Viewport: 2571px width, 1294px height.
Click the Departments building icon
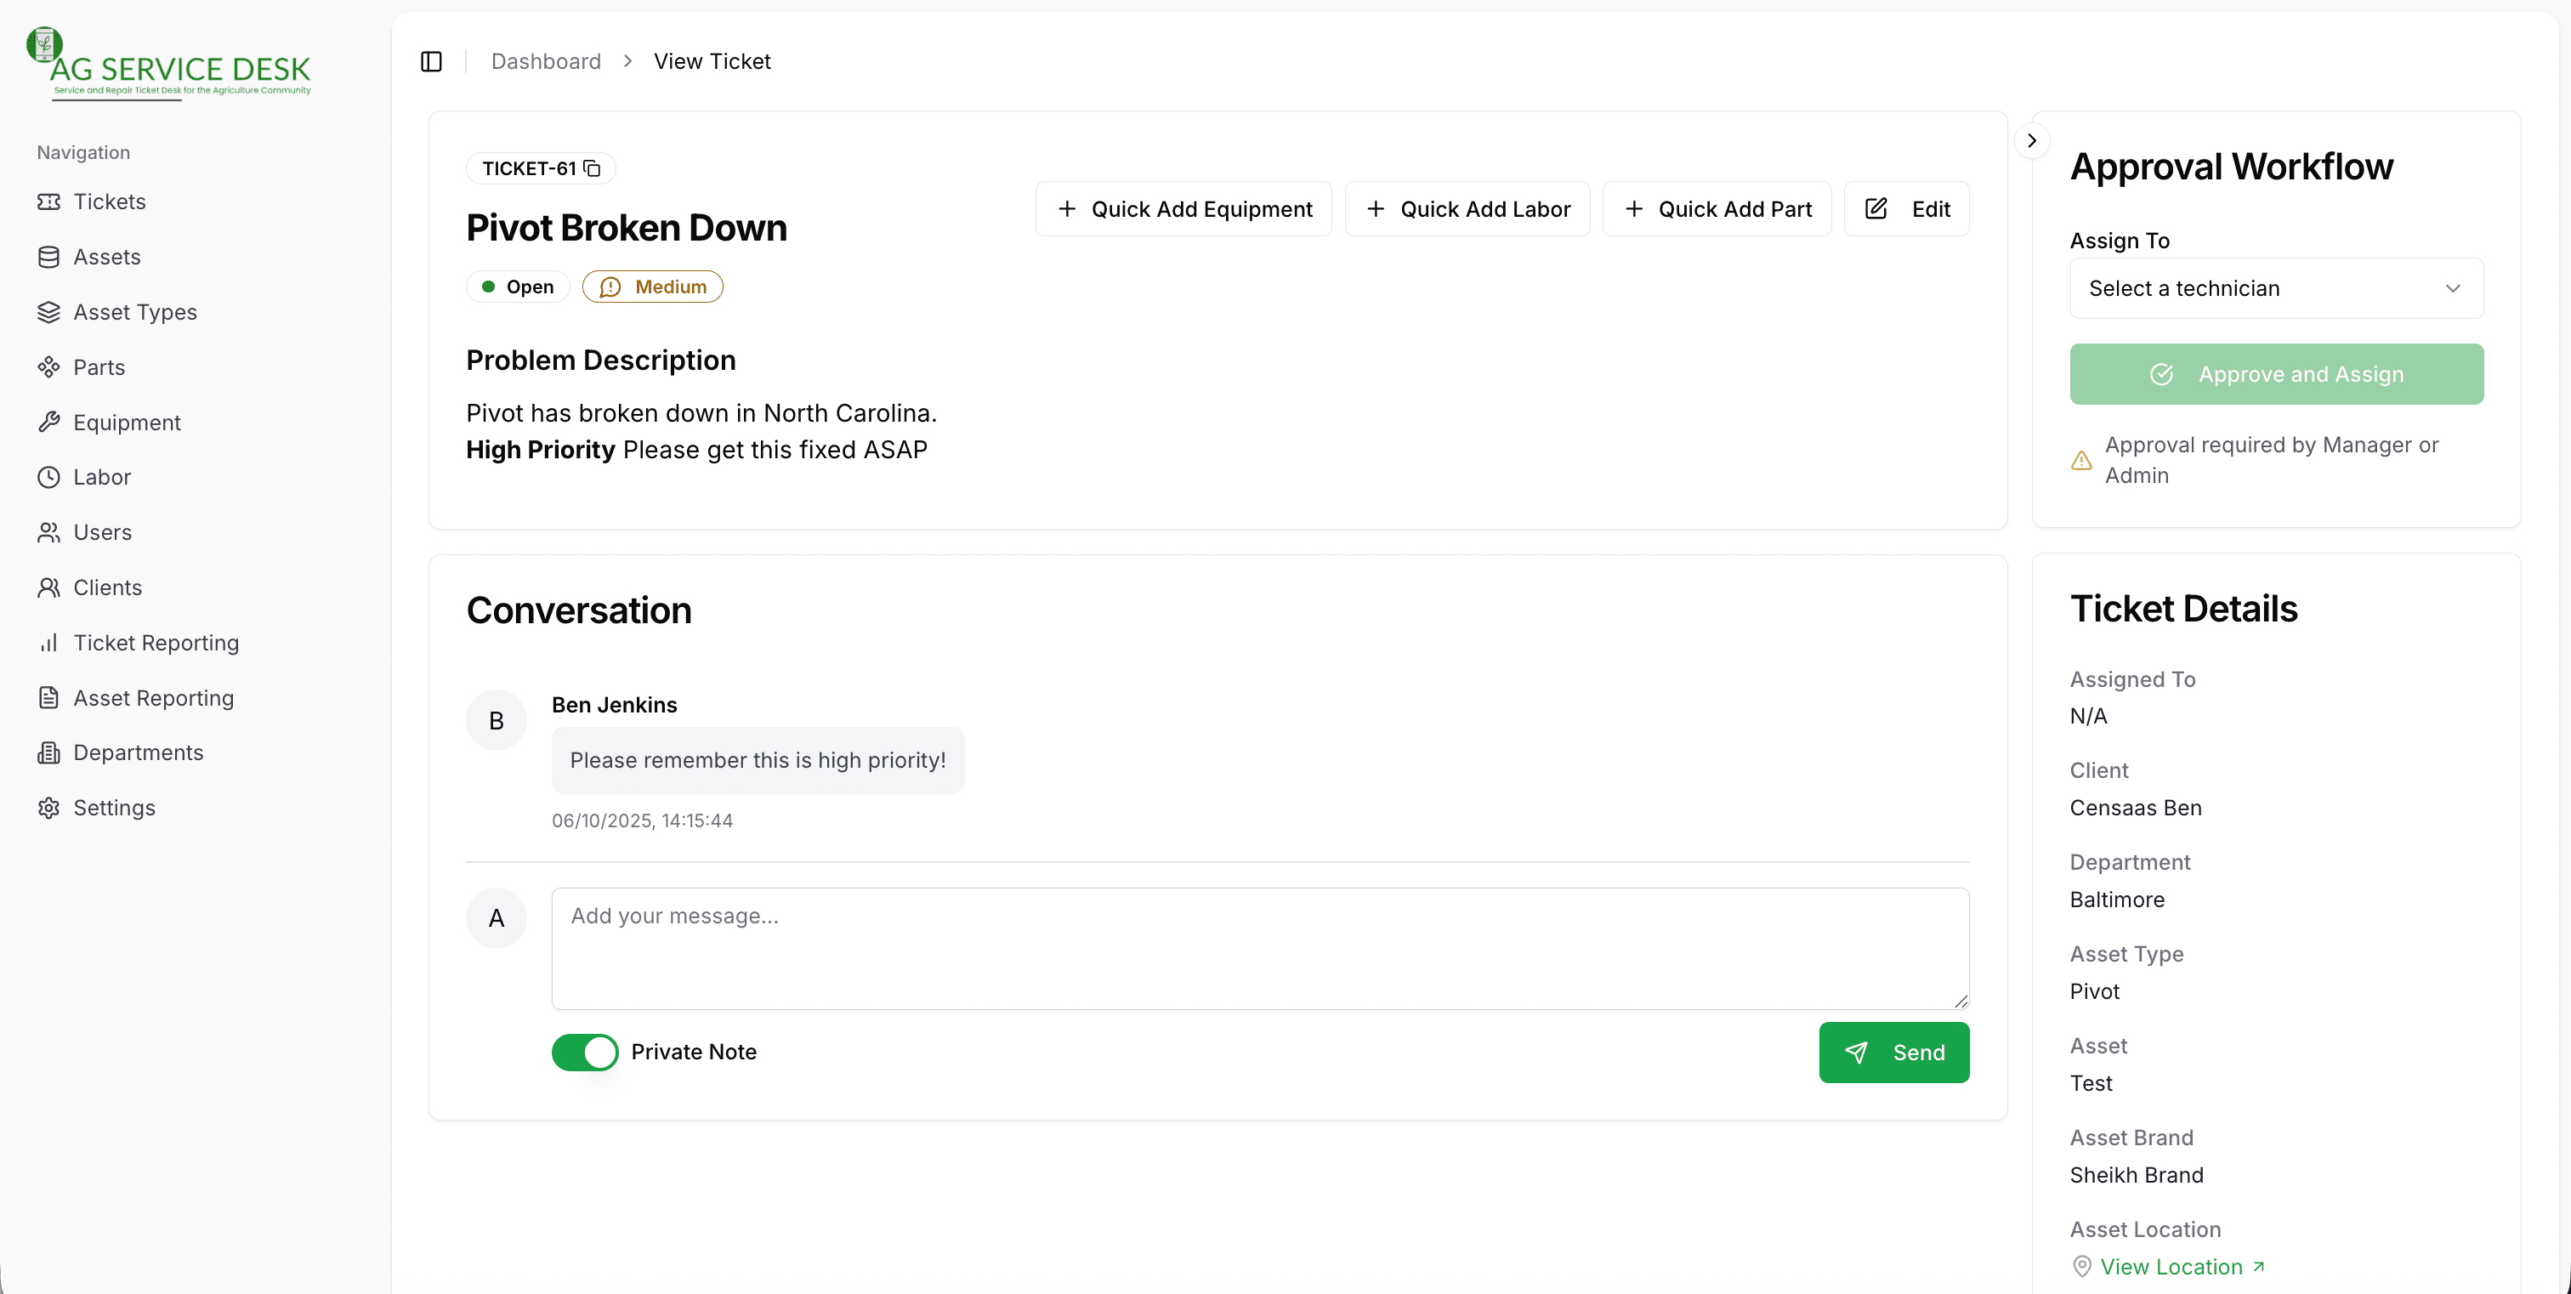point(48,752)
